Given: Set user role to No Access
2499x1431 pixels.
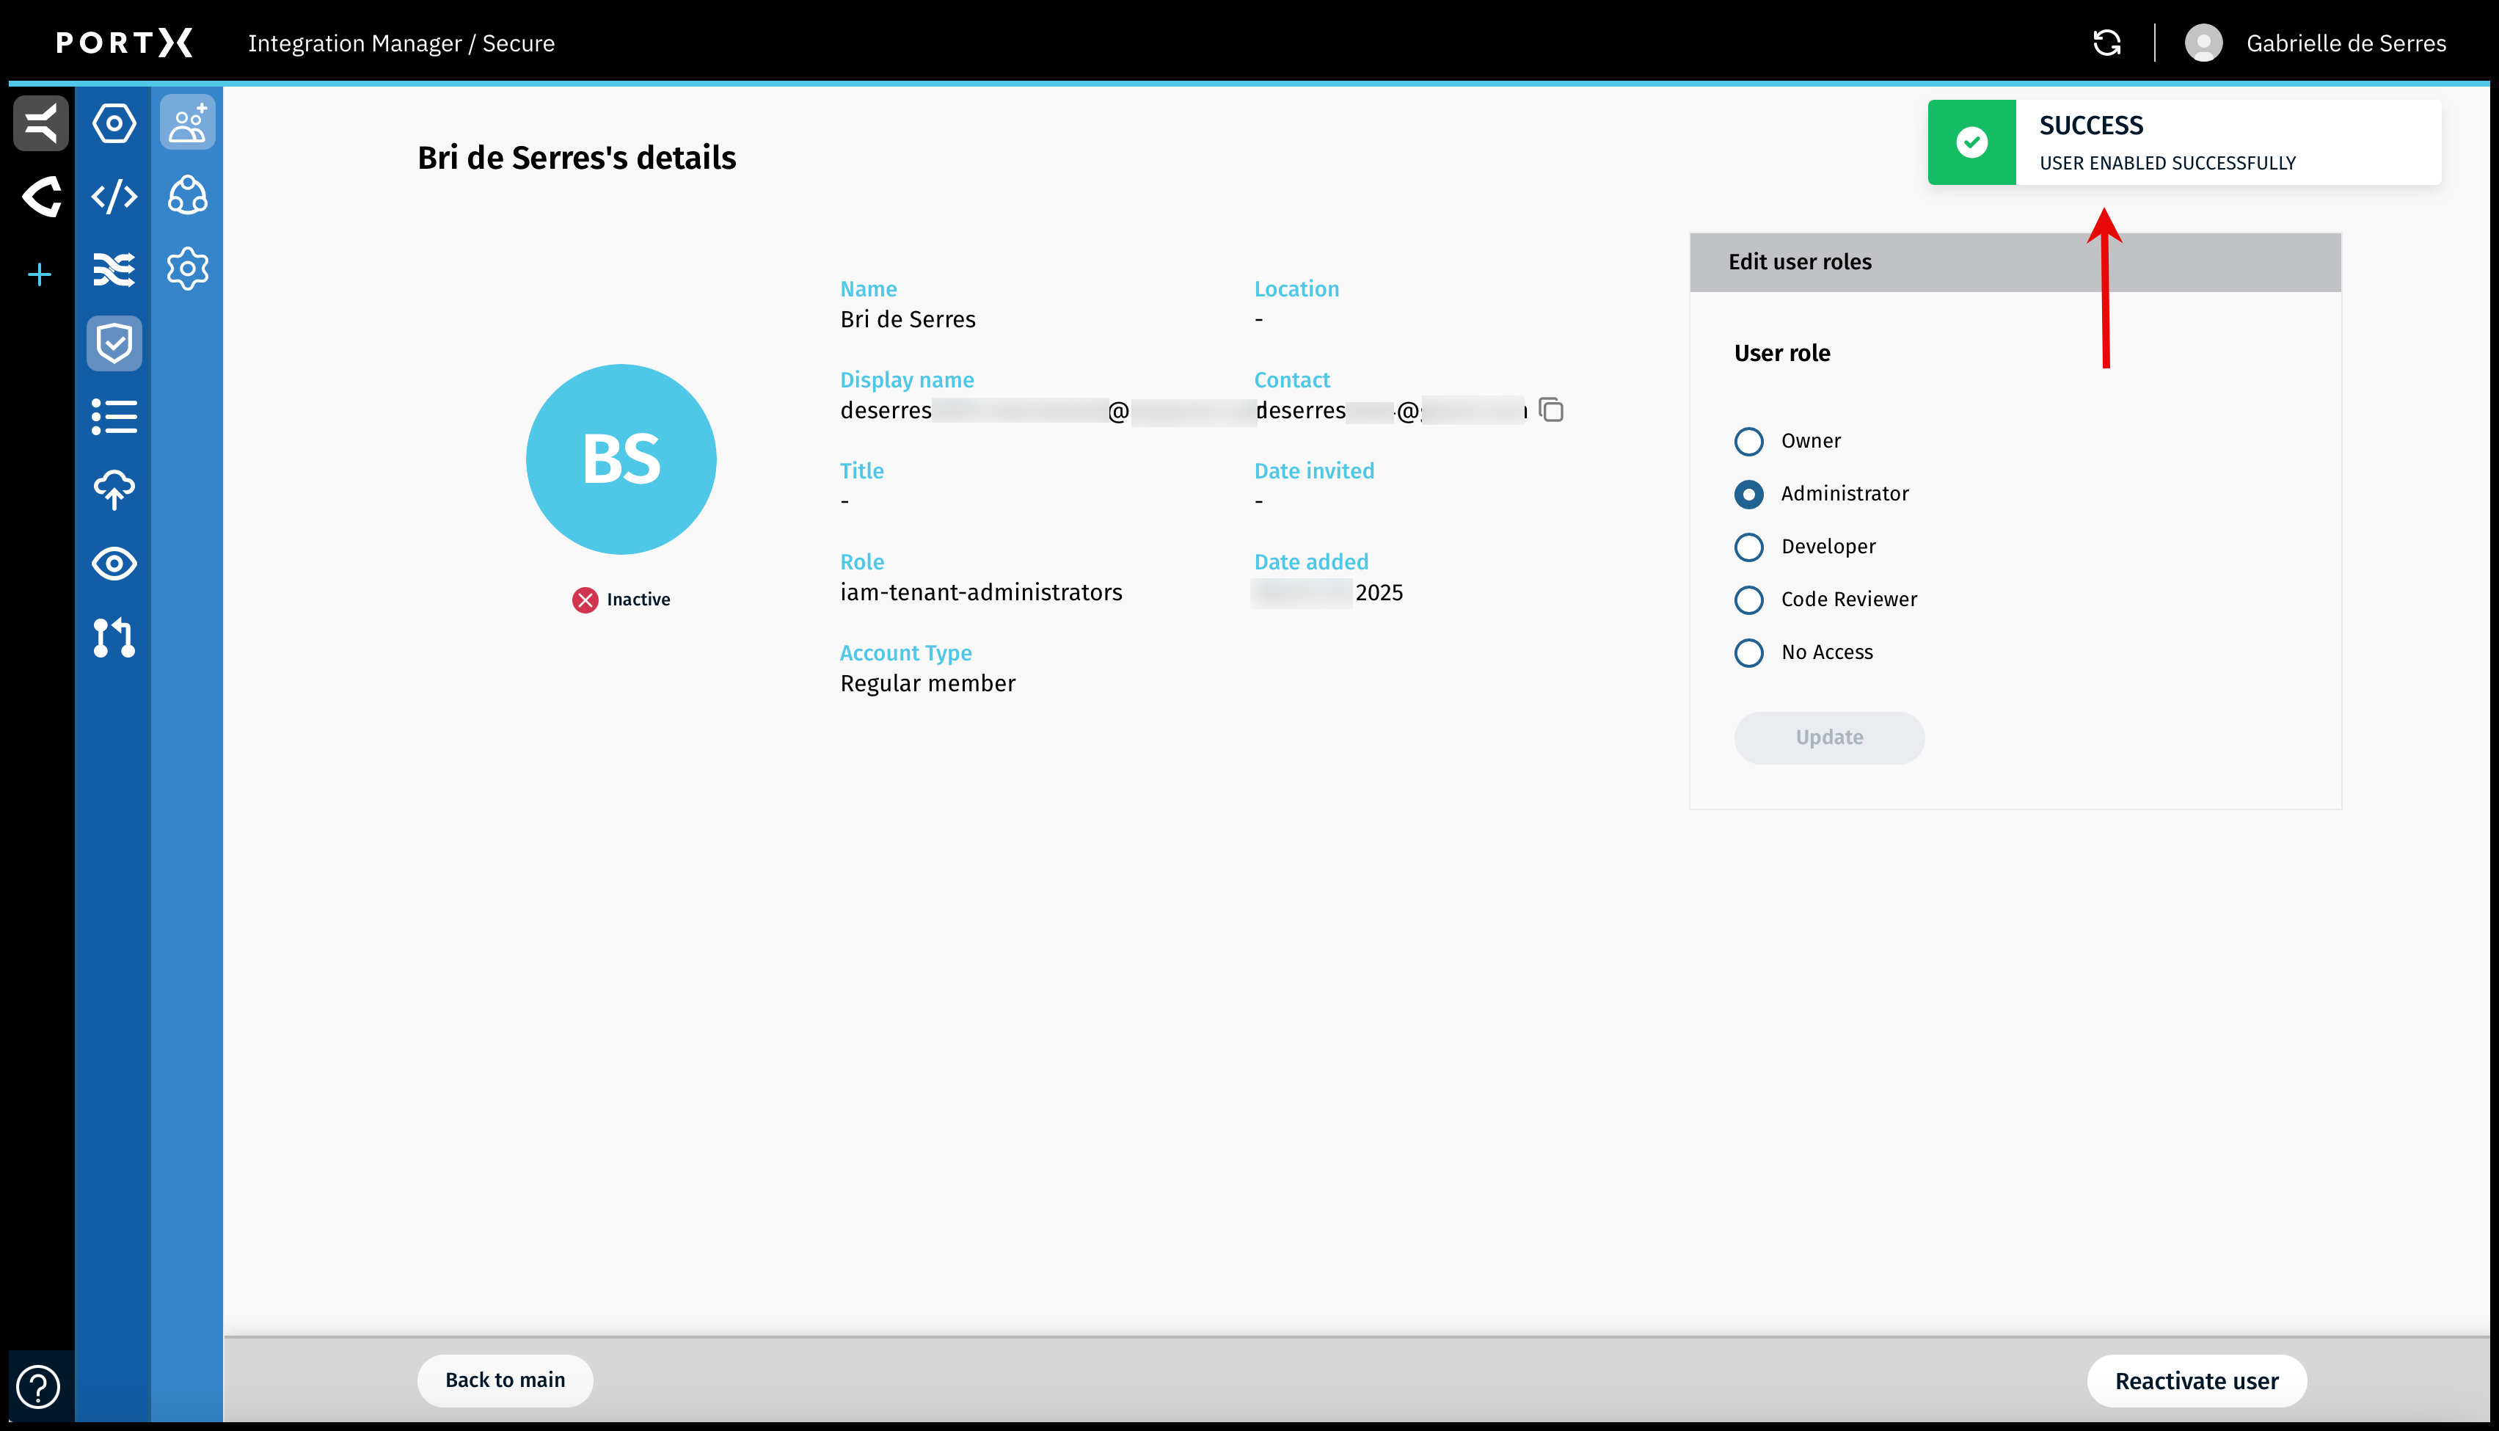Looking at the screenshot, I should [x=1748, y=652].
